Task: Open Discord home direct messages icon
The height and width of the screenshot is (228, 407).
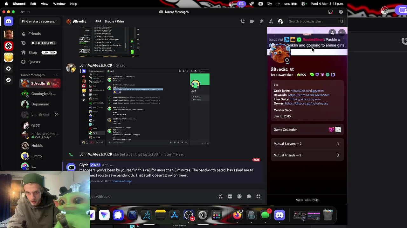Action: (x=9, y=21)
